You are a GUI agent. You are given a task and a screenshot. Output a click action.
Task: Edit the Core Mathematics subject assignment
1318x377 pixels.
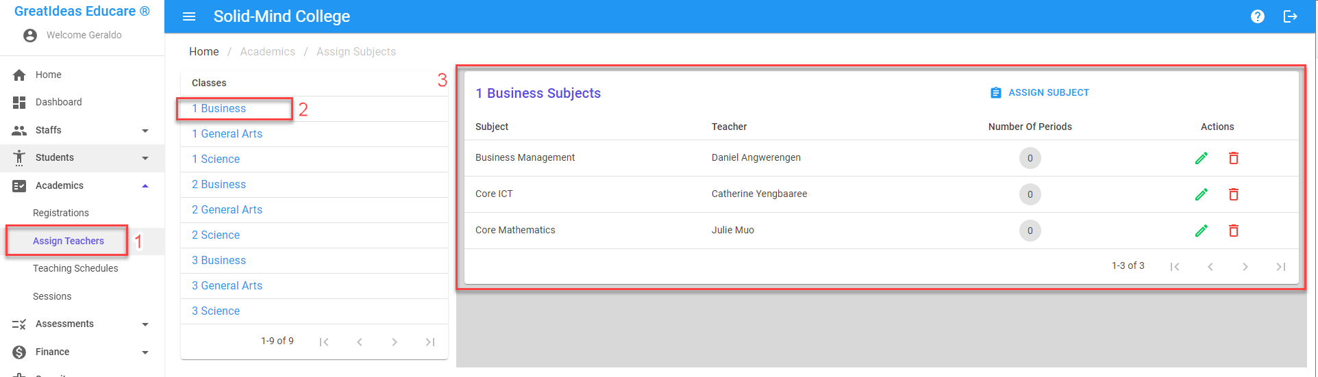pyautogui.click(x=1202, y=231)
